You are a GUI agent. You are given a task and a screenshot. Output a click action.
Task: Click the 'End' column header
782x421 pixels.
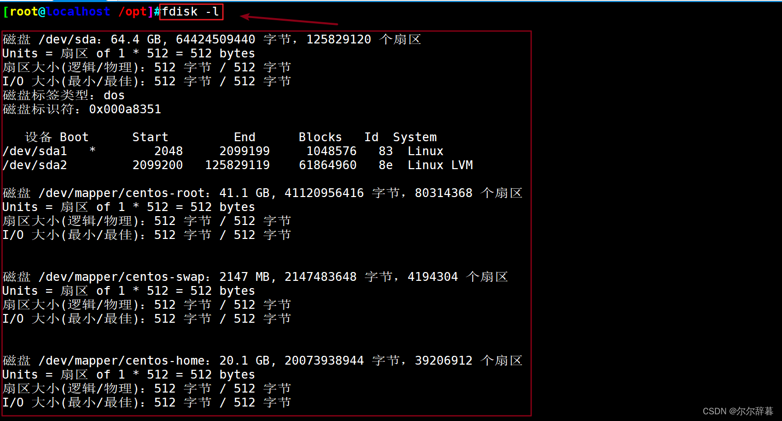pos(245,137)
